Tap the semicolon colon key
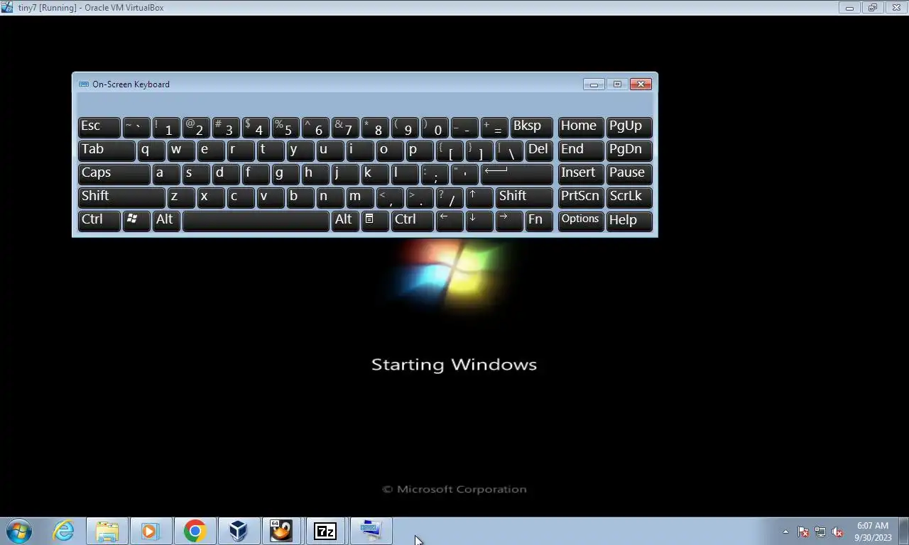The width and height of the screenshot is (909, 545). coord(435,173)
